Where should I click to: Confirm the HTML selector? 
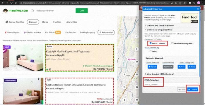(x=193, y=90)
